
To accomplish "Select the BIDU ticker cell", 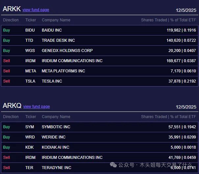I will coord(30,30).
